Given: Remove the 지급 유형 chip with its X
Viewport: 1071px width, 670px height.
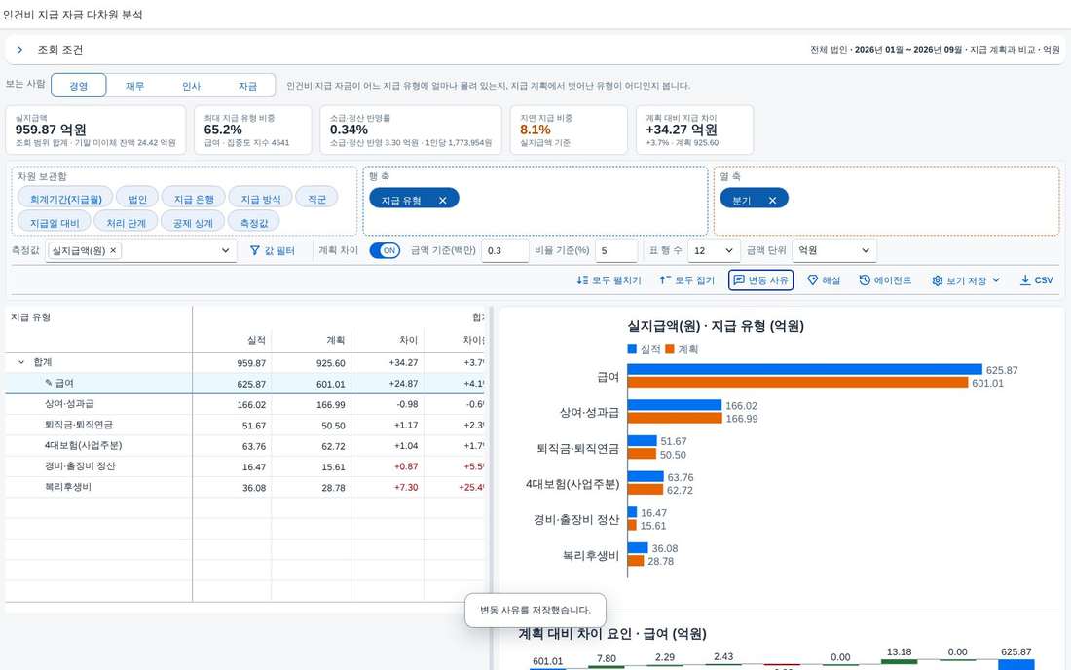Looking at the screenshot, I should 443,200.
